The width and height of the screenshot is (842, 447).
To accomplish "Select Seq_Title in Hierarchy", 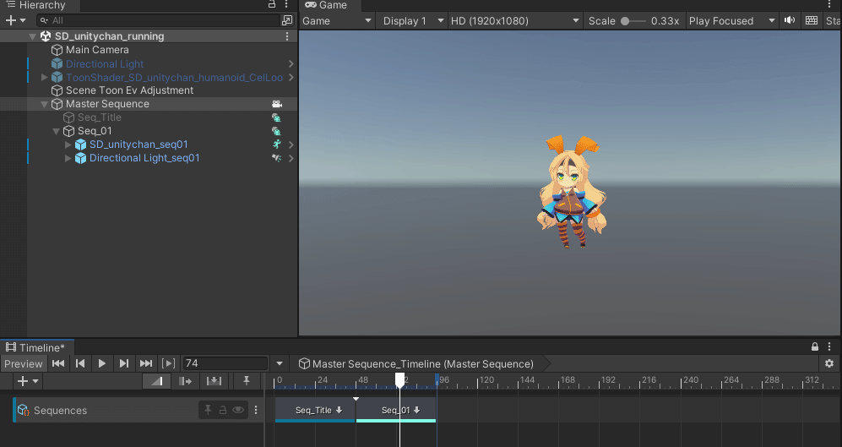I will (100, 117).
